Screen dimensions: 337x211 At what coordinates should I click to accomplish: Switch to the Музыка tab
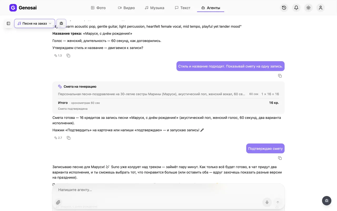(x=155, y=8)
